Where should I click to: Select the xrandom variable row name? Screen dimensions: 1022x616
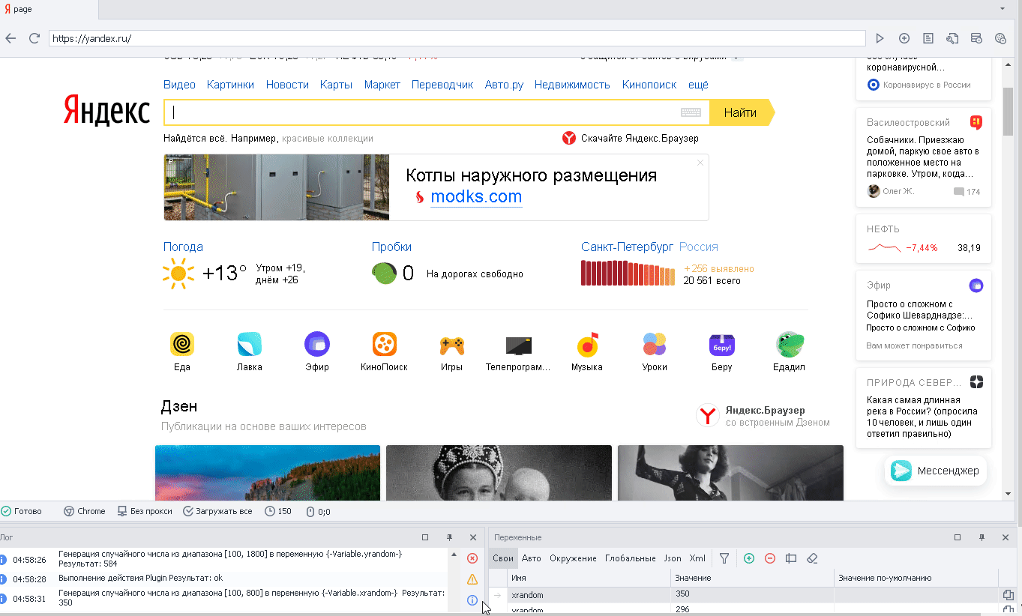coord(527,594)
